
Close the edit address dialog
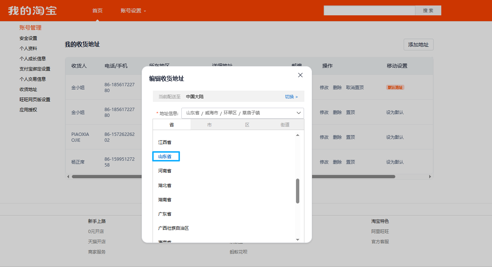(300, 75)
